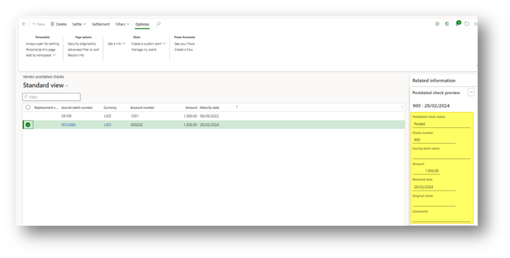Select batch number 05109 cell
510x258 pixels.
click(x=66, y=116)
